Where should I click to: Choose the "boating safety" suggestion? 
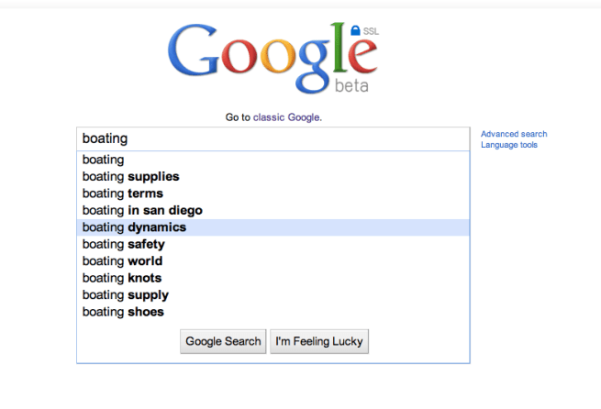click(123, 244)
